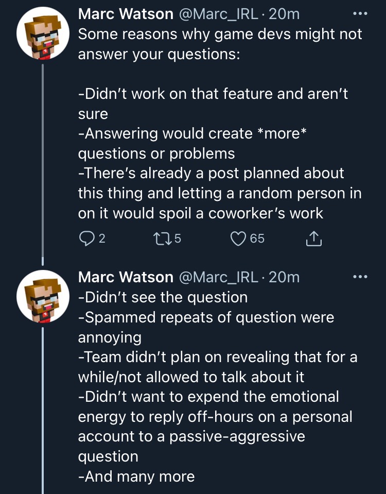This screenshot has height=494, width=386.
Task: Click the reply icon on first tweet
Action: click(x=86, y=239)
